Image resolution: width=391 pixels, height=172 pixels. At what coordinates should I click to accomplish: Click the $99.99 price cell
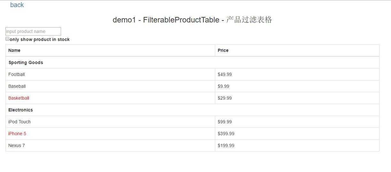tap(225, 122)
